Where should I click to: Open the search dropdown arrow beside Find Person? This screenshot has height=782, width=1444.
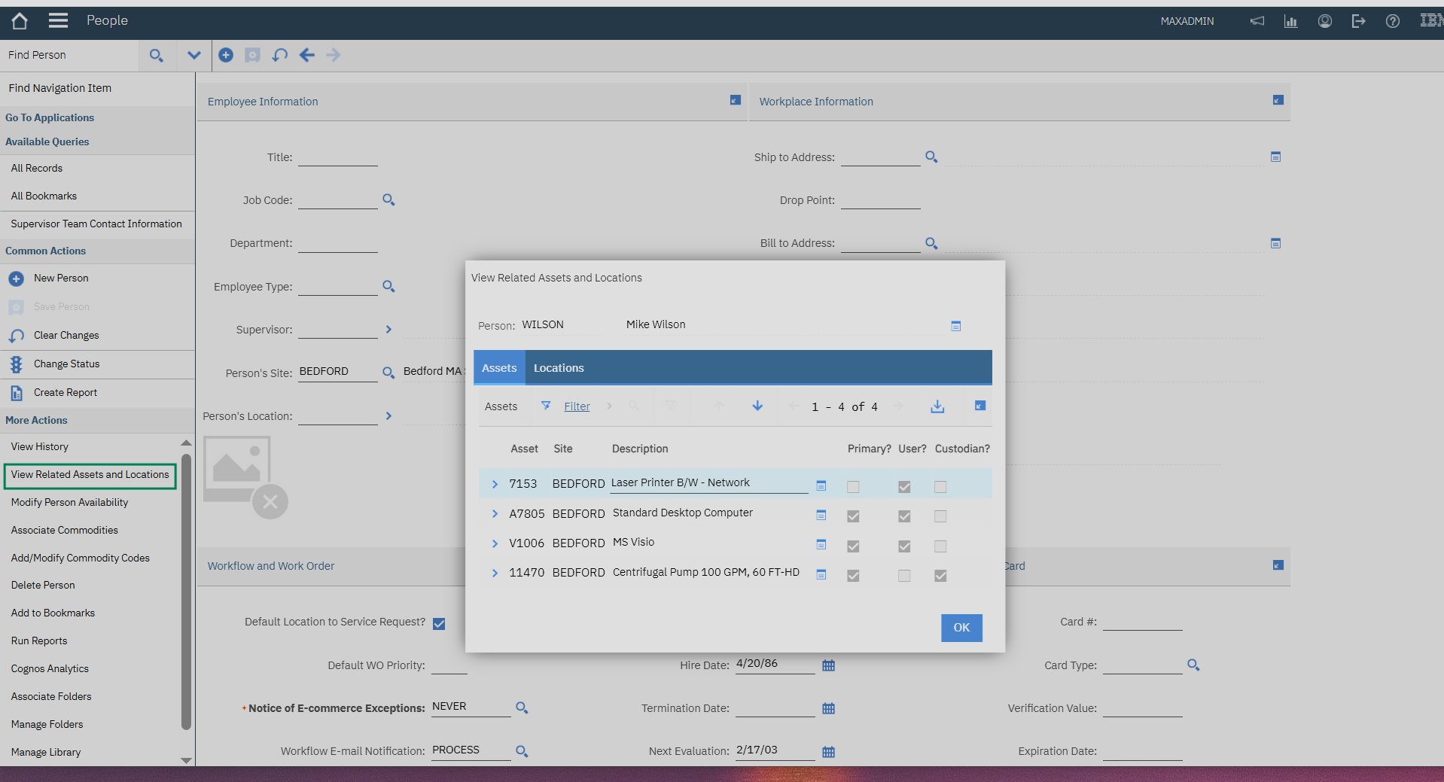[193, 56]
